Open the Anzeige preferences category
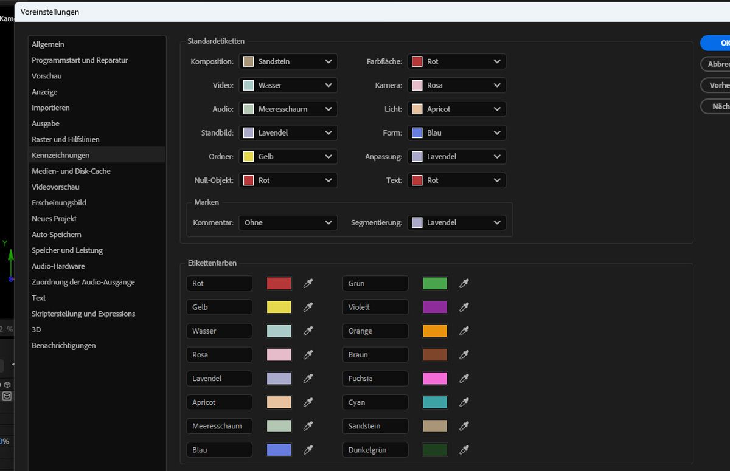 [x=97, y=92]
